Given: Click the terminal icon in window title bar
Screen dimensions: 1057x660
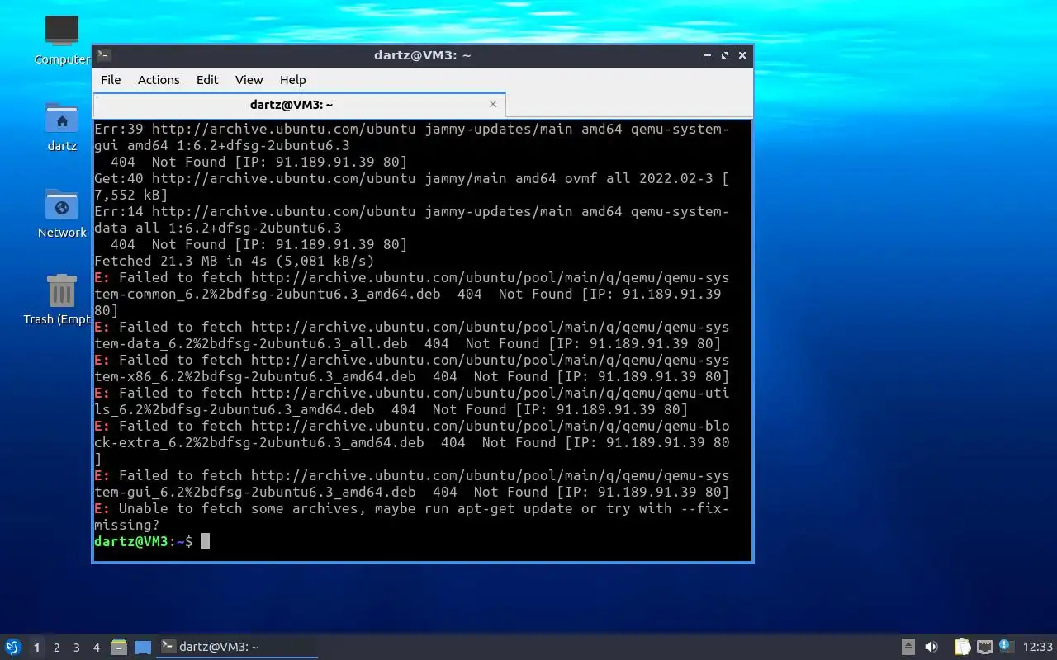Looking at the screenshot, I should click(103, 55).
